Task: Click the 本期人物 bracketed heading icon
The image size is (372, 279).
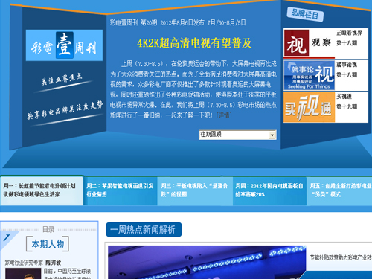Action: pyautogui.click(x=48, y=244)
